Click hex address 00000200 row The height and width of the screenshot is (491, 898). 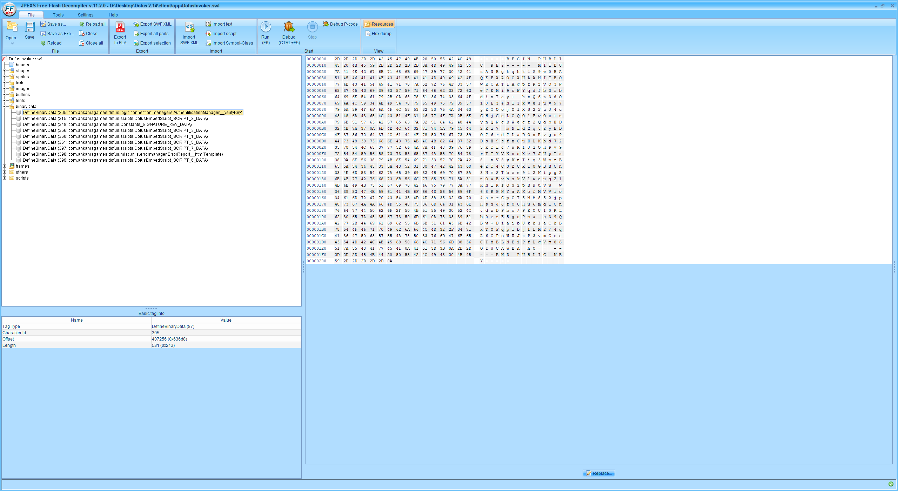click(316, 261)
